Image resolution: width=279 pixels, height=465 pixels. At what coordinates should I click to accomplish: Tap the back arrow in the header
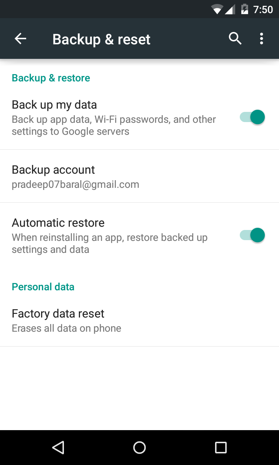pyautogui.click(x=20, y=39)
